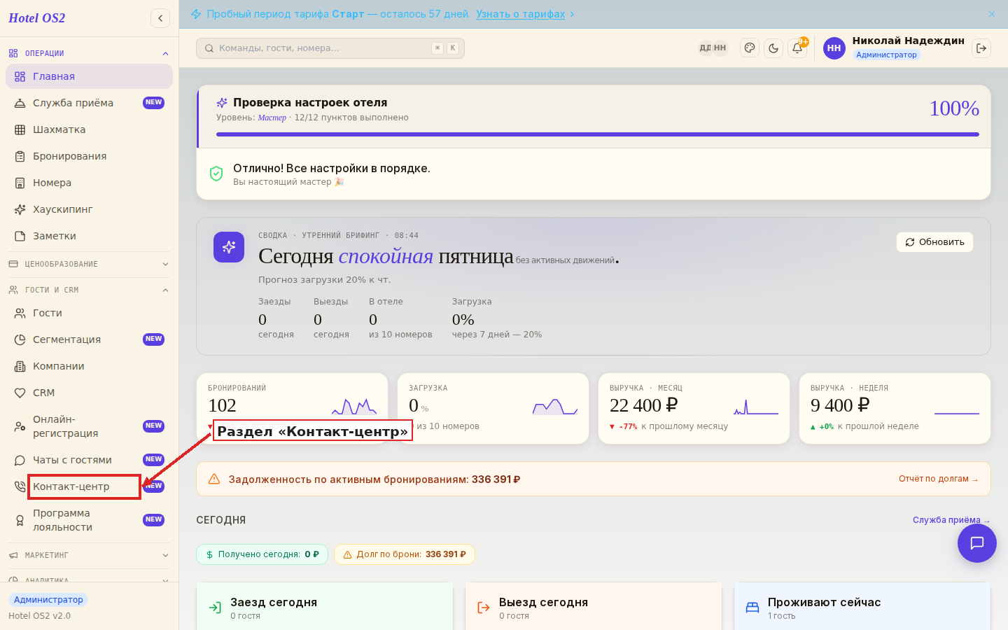Click the hotel setup progress bar
The height and width of the screenshot is (630, 1008).
(x=598, y=134)
